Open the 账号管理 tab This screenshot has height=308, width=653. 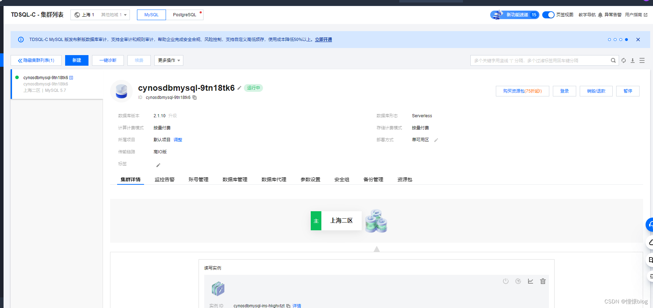pos(199,179)
